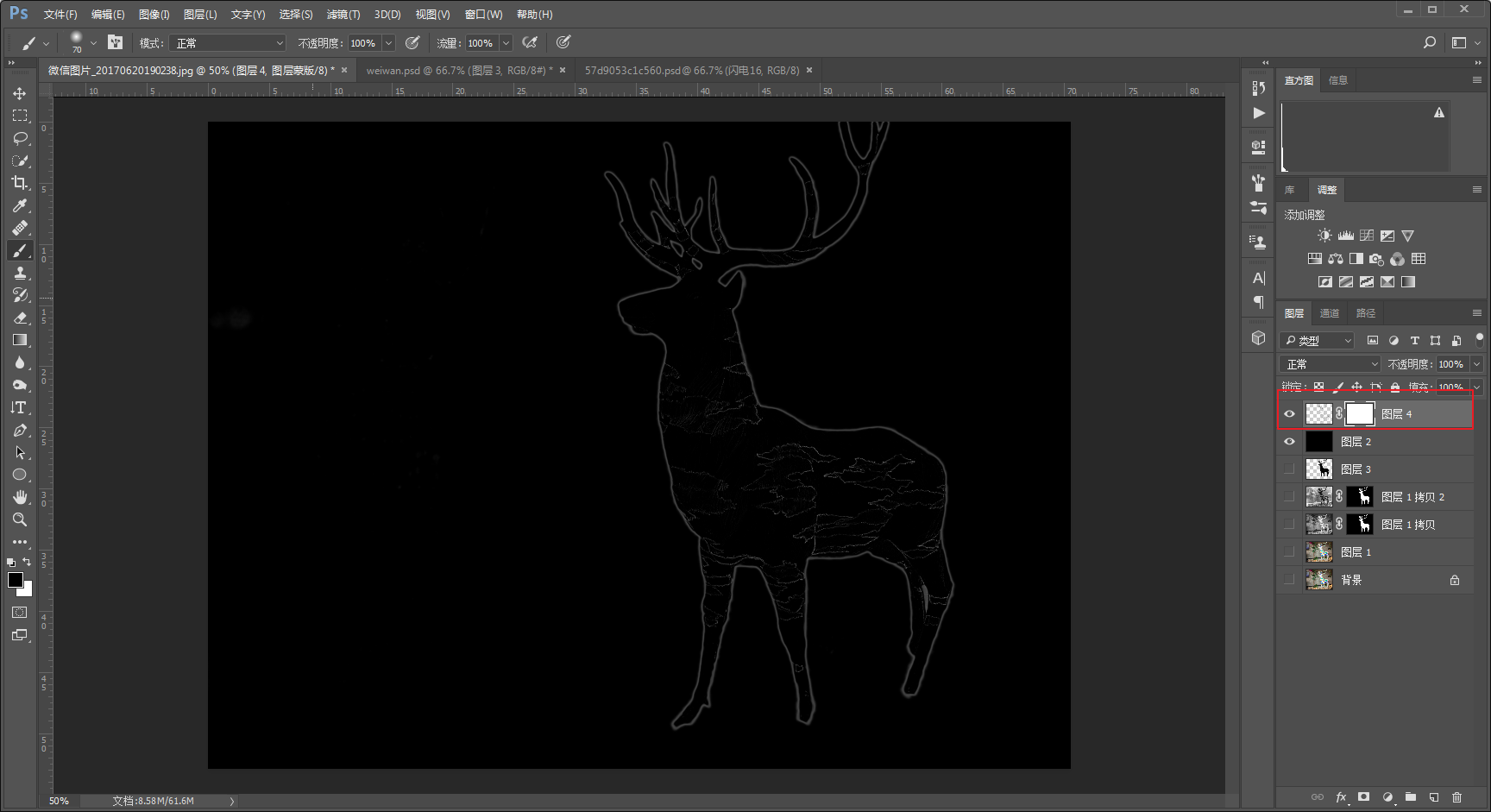This screenshot has width=1491, height=812.
Task: Open the search icon in options bar
Action: tap(1430, 42)
